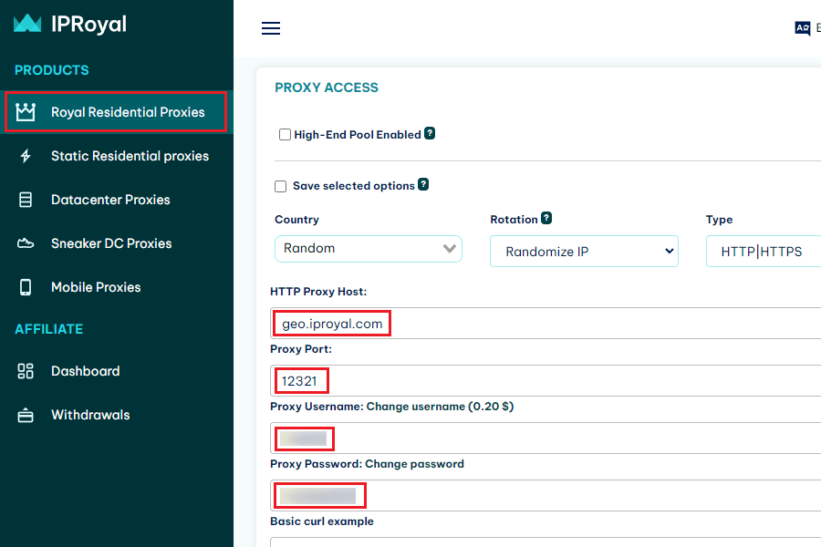The width and height of the screenshot is (821, 547).
Task: Navigate to Mobile Proxies
Action: 116,287
